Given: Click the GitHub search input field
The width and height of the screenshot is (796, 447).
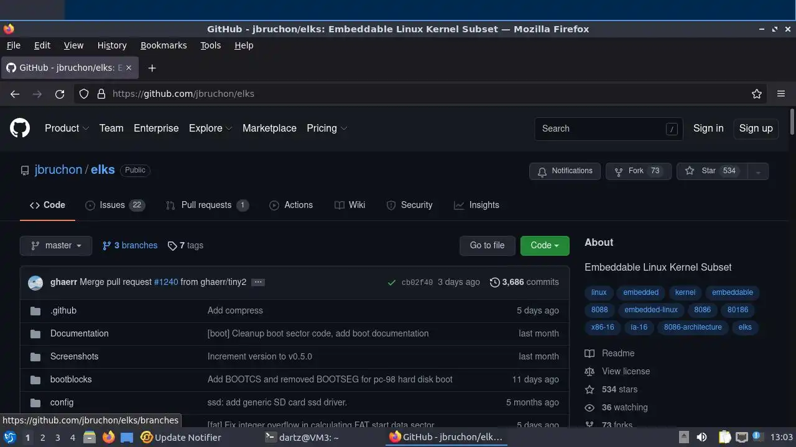Looking at the screenshot, I should 609,129.
